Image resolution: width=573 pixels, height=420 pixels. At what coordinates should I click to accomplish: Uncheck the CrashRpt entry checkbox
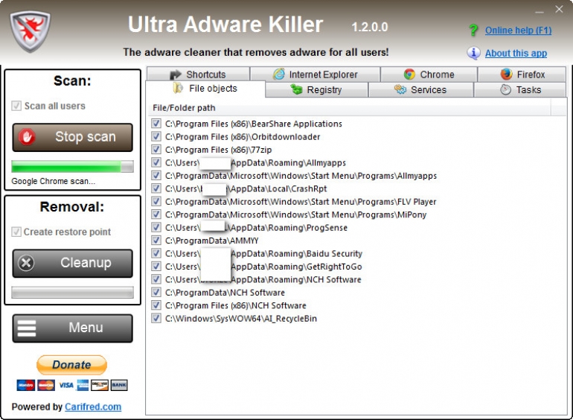pyautogui.click(x=156, y=188)
